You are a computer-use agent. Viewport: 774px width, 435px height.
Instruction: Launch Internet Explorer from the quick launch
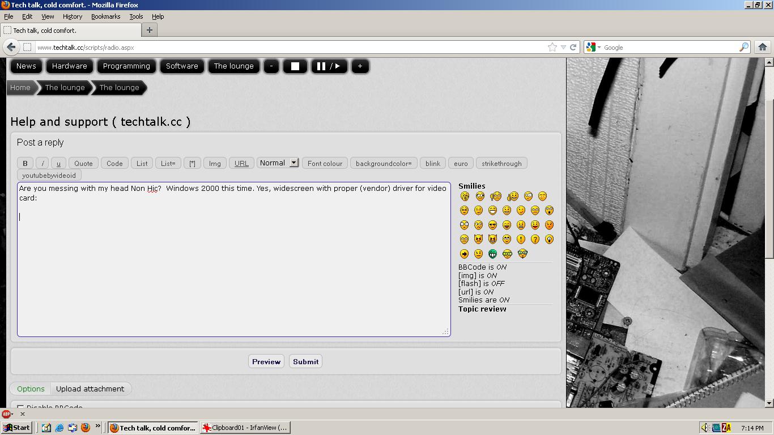tap(59, 428)
